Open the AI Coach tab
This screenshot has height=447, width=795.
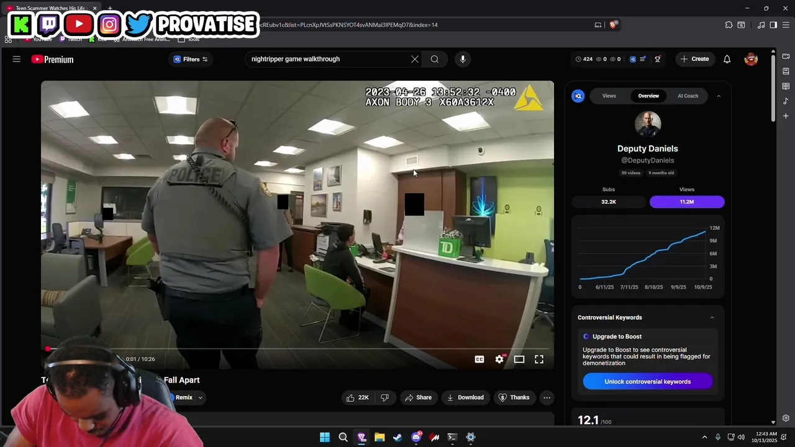tap(688, 96)
